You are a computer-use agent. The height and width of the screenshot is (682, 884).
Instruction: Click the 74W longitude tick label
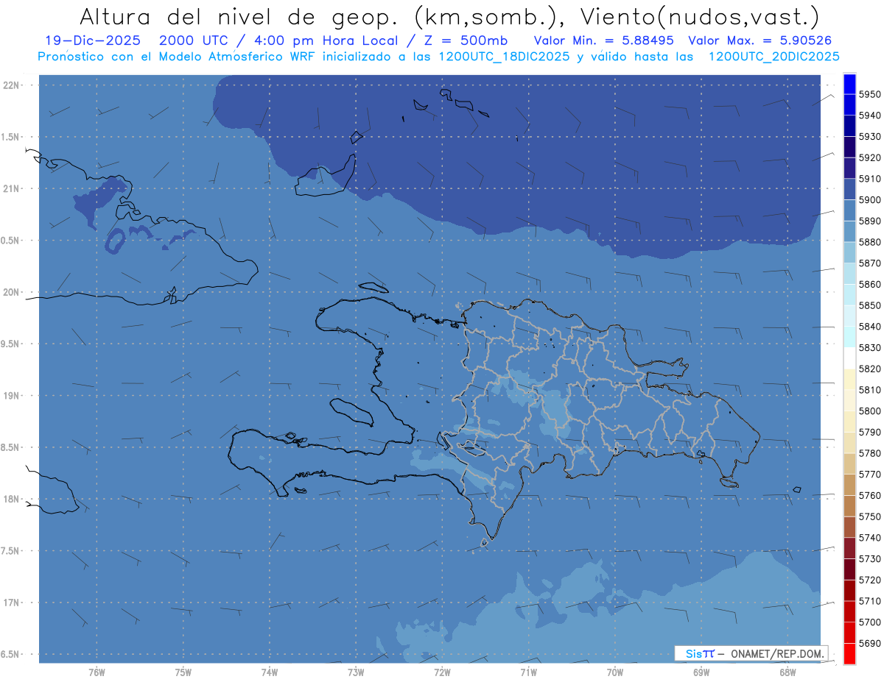click(270, 672)
